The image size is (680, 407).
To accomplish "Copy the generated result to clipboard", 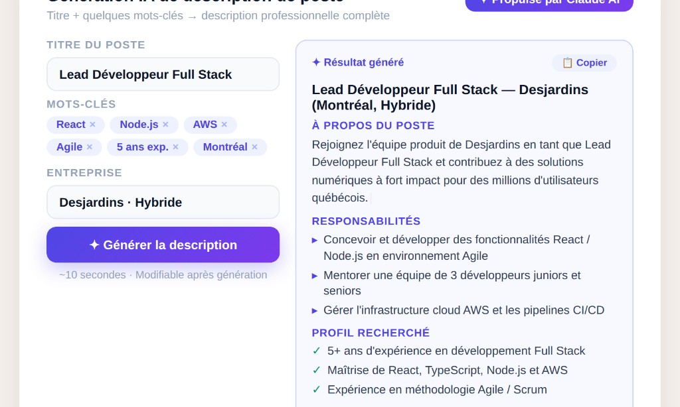I will [x=584, y=62].
